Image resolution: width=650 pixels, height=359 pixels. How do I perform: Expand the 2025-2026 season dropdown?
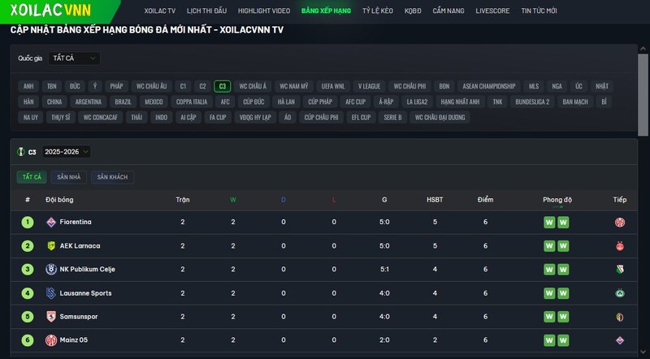point(67,152)
